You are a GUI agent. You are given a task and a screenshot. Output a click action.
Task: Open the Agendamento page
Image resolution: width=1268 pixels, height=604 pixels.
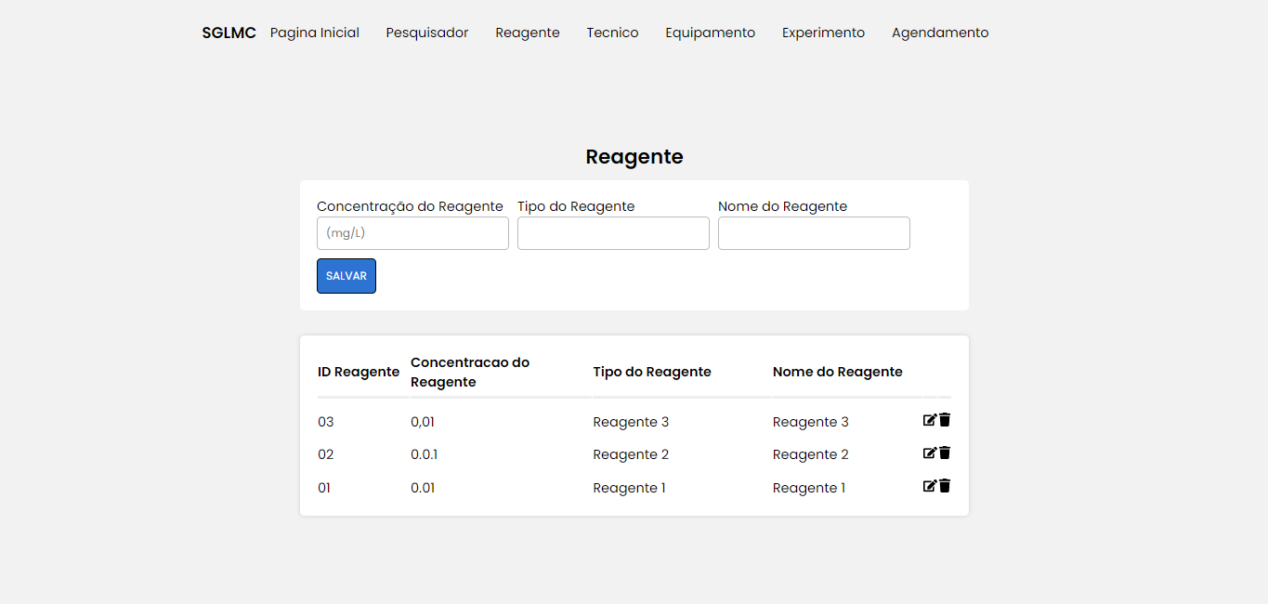coord(939,33)
